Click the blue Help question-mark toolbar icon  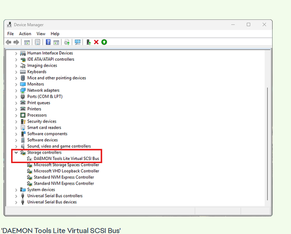click(x=48, y=42)
